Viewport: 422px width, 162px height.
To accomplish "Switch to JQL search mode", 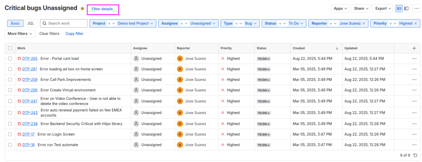I will (x=30, y=23).
